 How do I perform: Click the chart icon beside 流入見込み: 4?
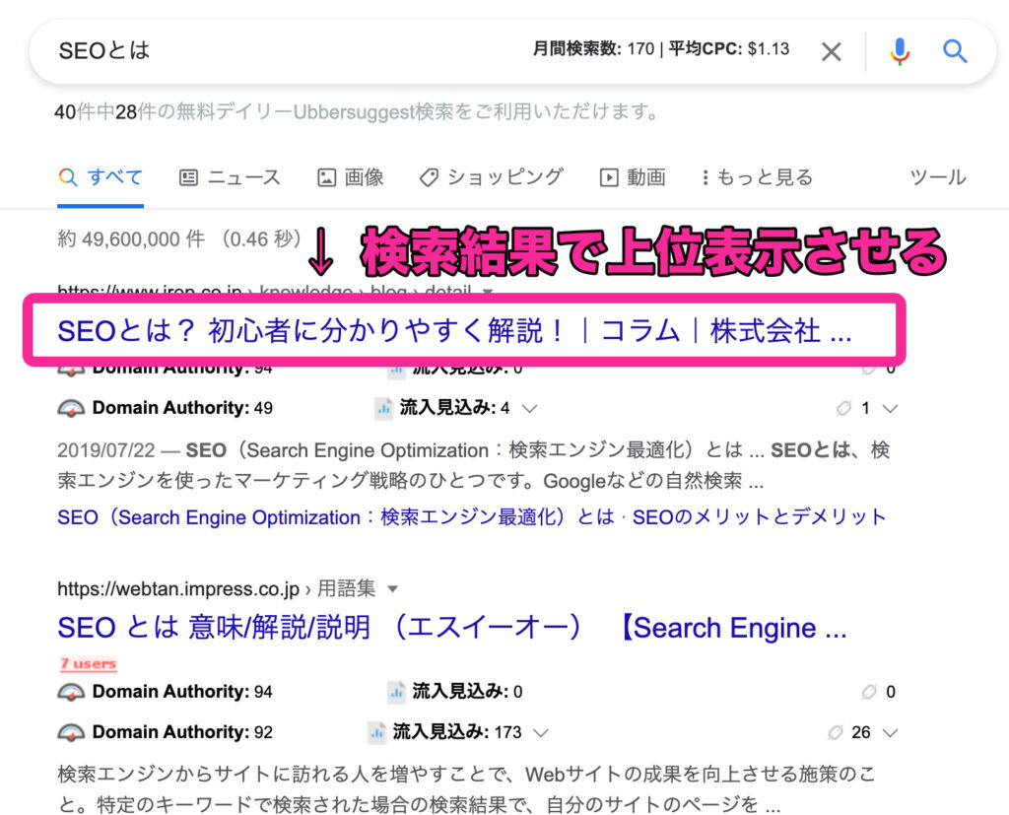pos(383,408)
